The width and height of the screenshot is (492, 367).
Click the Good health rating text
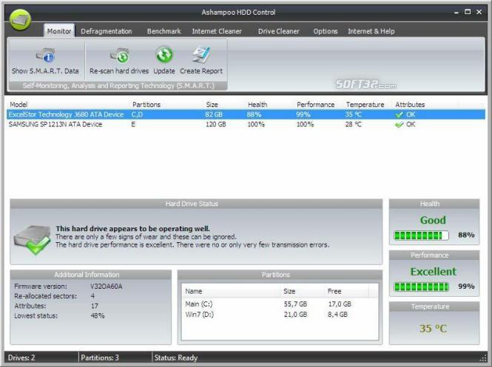pos(433,220)
